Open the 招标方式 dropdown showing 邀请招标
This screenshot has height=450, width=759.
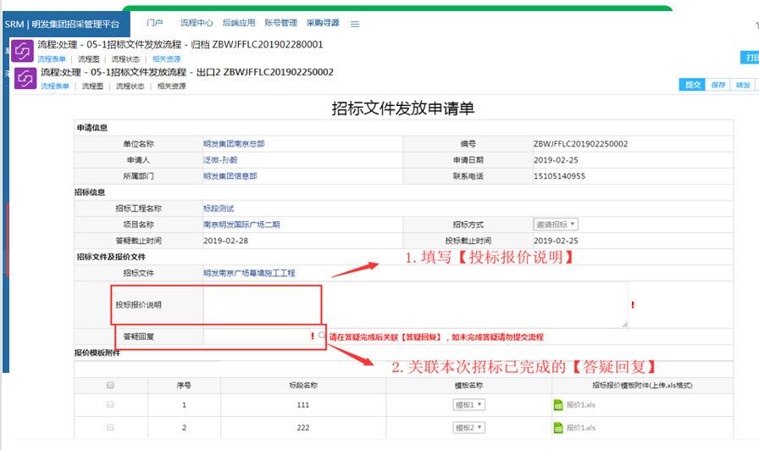click(556, 225)
